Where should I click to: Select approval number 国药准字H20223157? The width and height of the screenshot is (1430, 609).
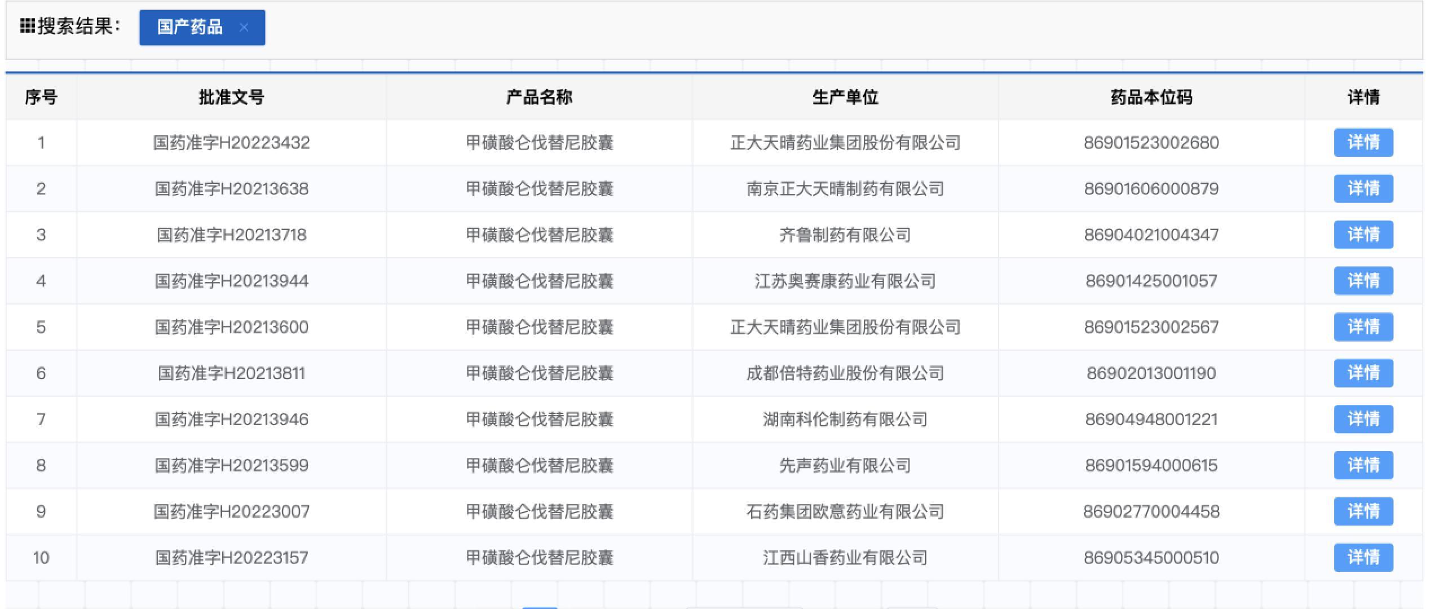pyautogui.click(x=231, y=558)
